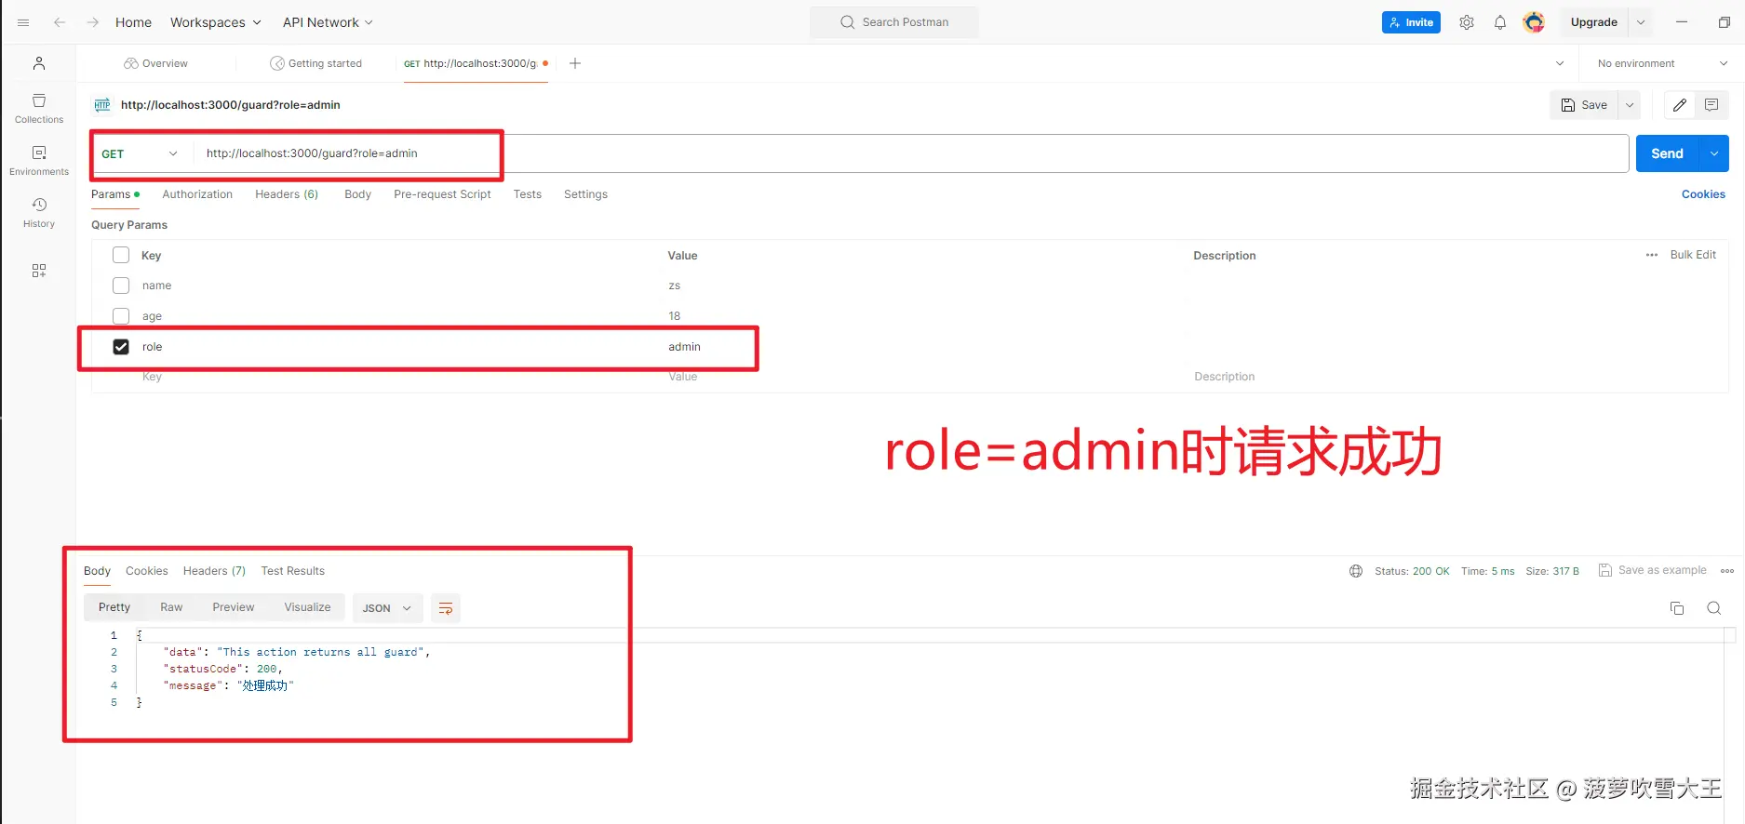The image size is (1745, 824).
Task: Click the Upgrade button
Action: coord(1594,22)
